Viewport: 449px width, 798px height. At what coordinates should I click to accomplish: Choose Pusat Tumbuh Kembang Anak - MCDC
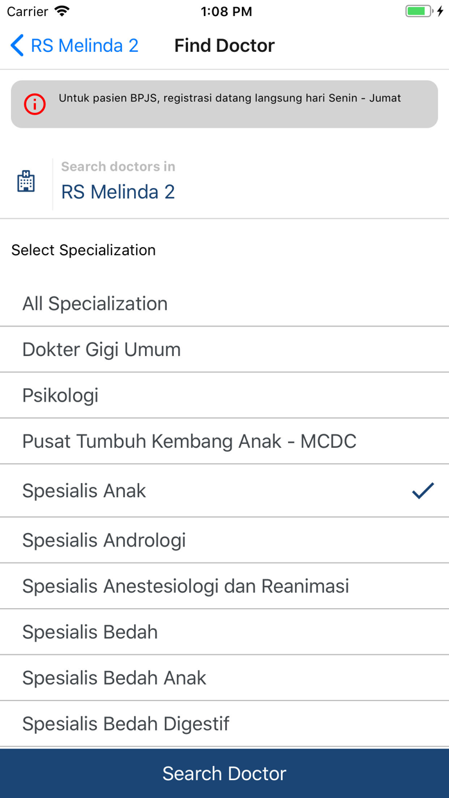189,441
